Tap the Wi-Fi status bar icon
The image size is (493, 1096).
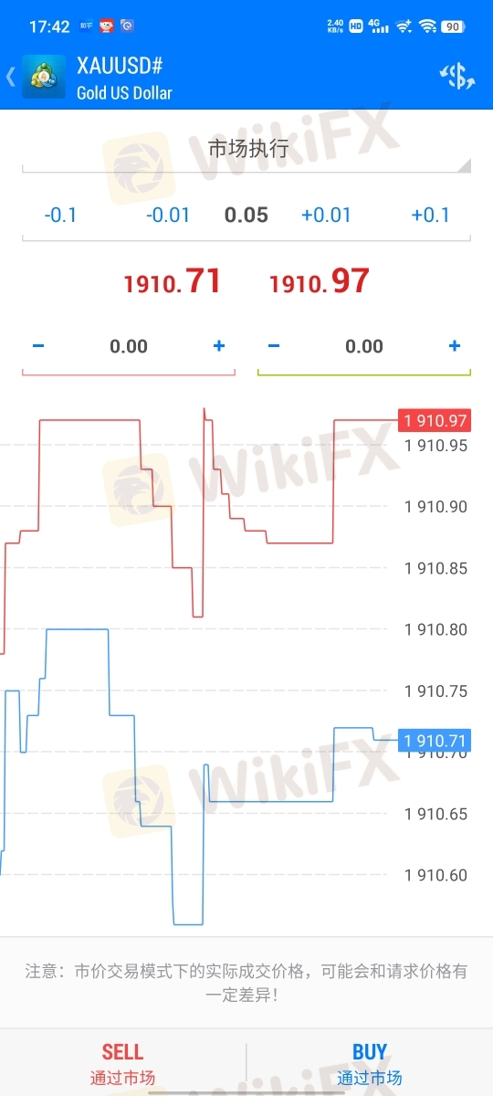tap(427, 26)
